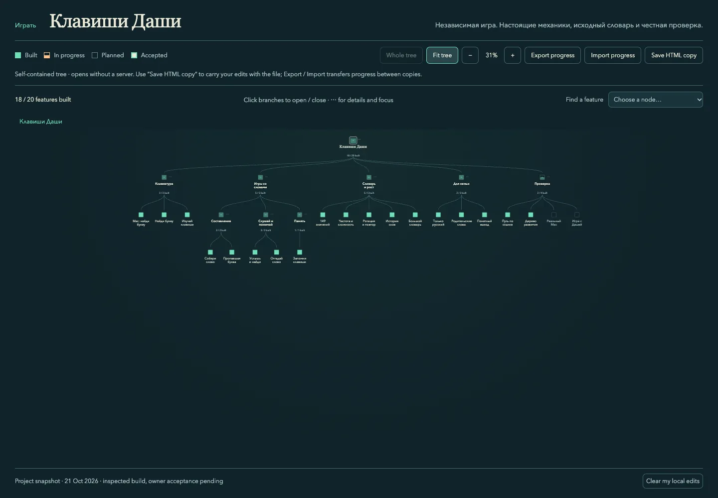Select the 'Путь по ссылке' node square
This screenshot has height=498, width=718.
508,215
